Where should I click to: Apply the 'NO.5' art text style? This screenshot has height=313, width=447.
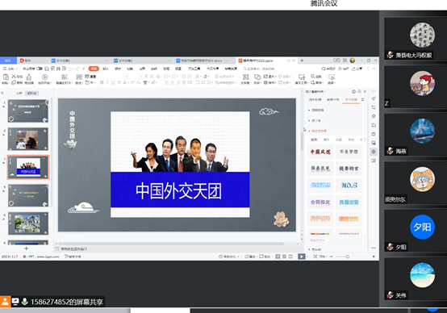pos(349,186)
